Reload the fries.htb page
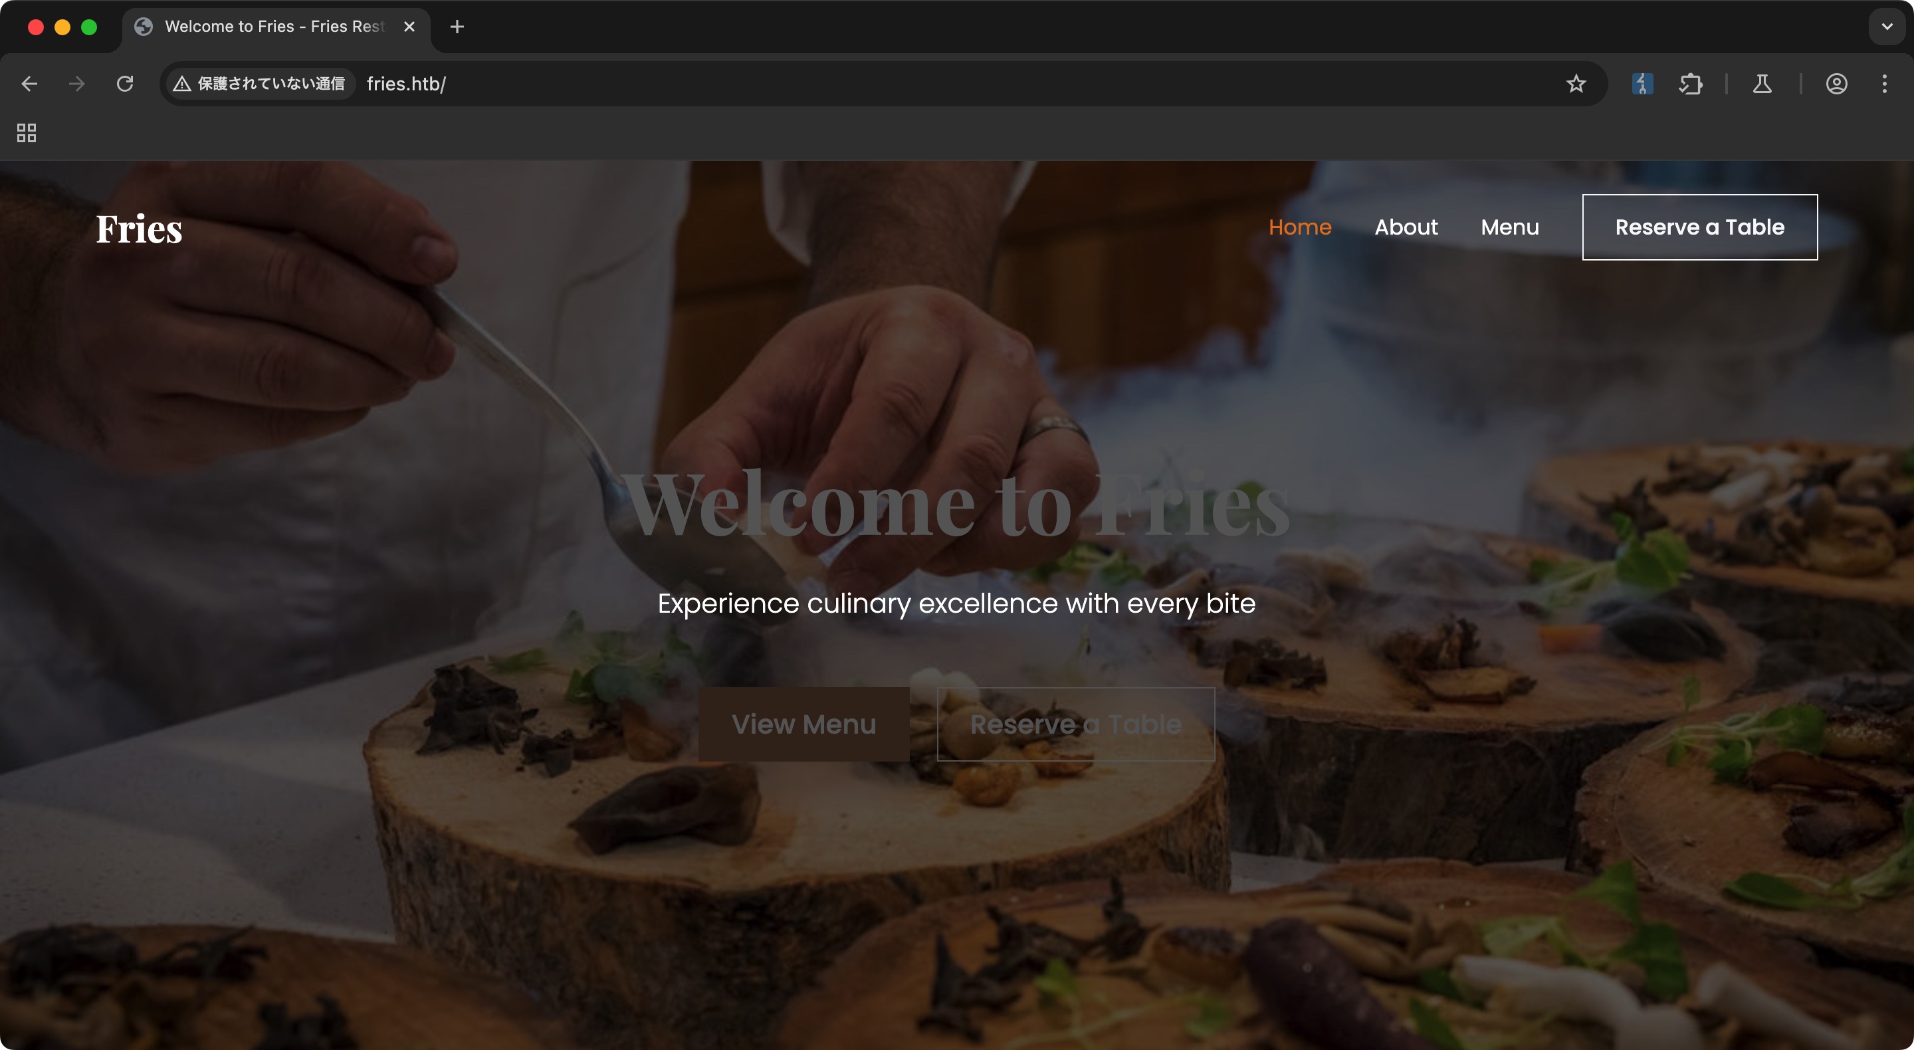Image resolution: width=1914 pixels, height=1050 pixels. [x=125, y=84]
